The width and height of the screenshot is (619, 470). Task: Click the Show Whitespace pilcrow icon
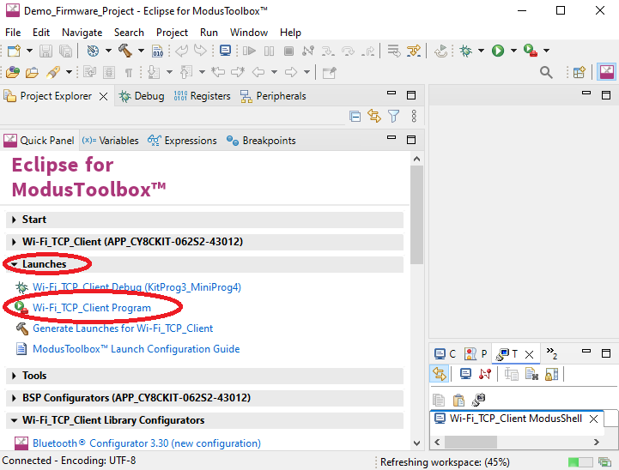(x=128, y=73)
